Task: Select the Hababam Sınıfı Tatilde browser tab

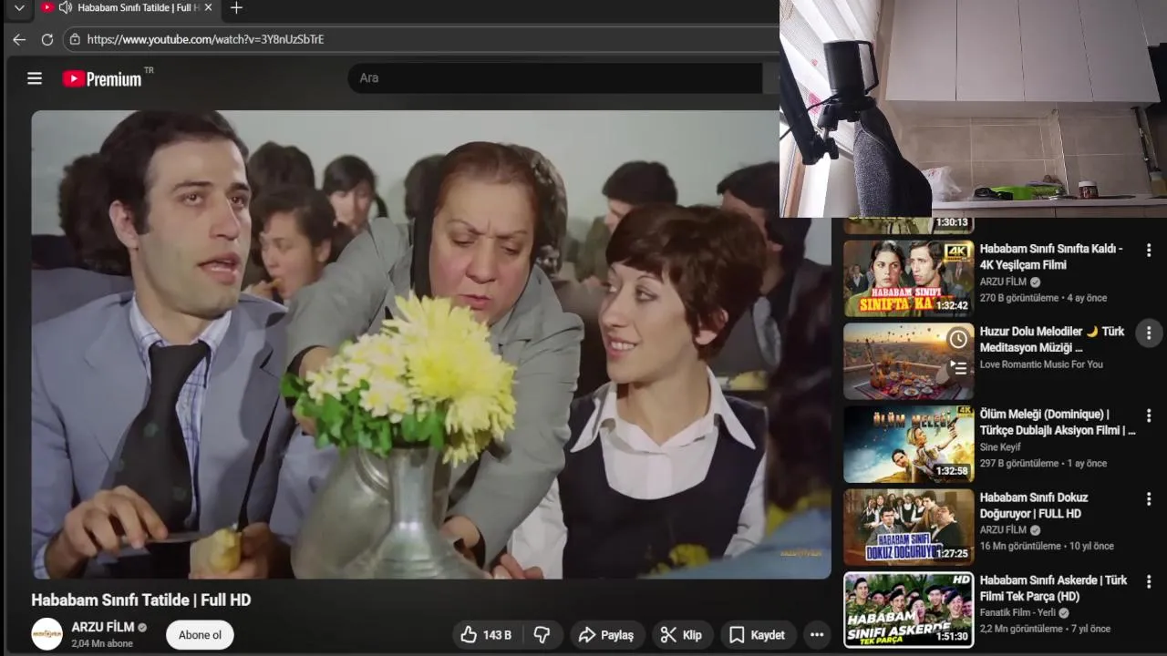Action: (x=128, y=7)
